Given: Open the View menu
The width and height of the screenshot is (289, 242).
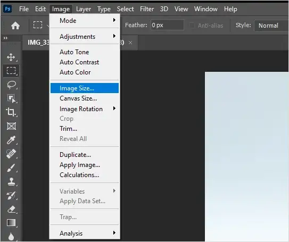Looking at the screenshot, I should [x=181, y=9].
